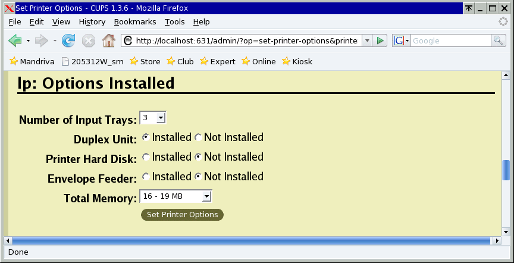The height and width of the screenshot is (263, 514).
Task: Click the 'Done' status bar text
Action: [18, 252]
